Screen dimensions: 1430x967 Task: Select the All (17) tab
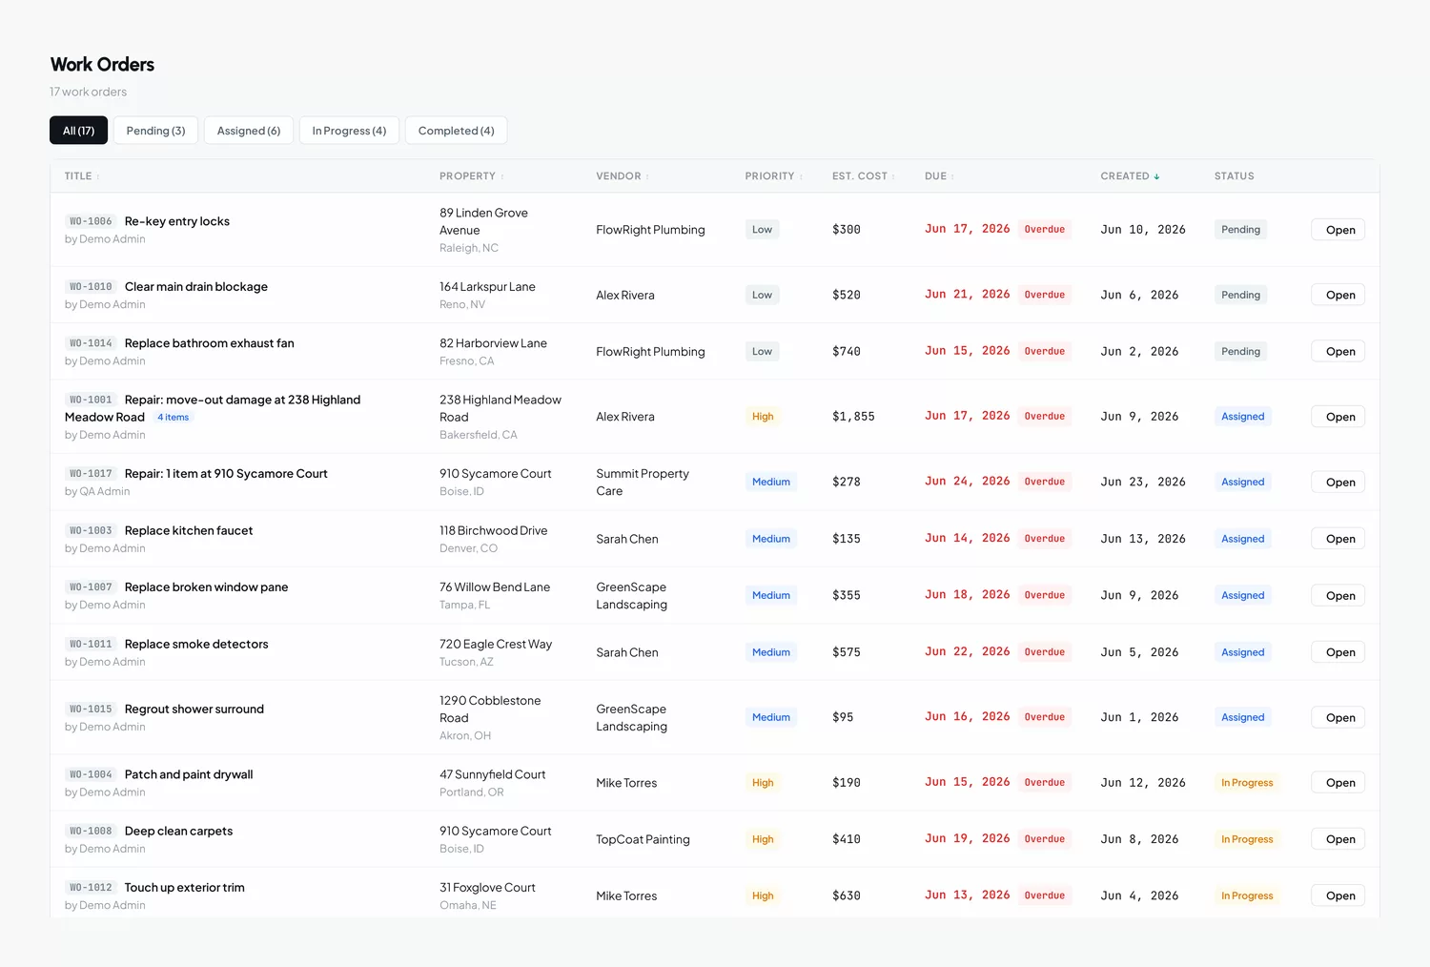click(x=78, y=131)
